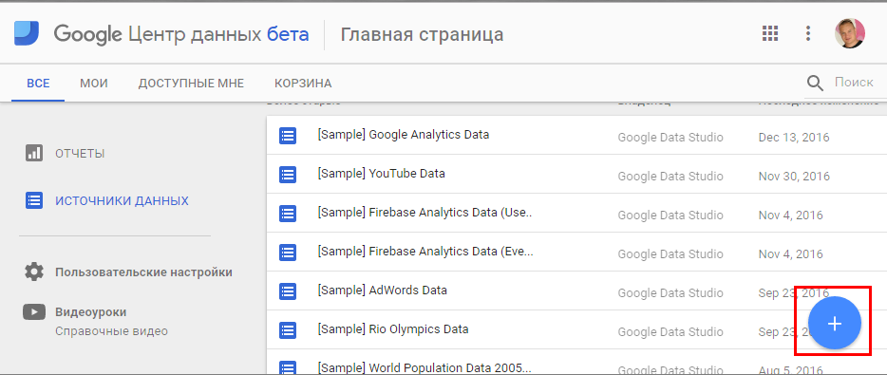Viewport: 887px width, 375px height.
Task: Click Google Data Studio owner in AdWords row
Action: tap(670, 293)
